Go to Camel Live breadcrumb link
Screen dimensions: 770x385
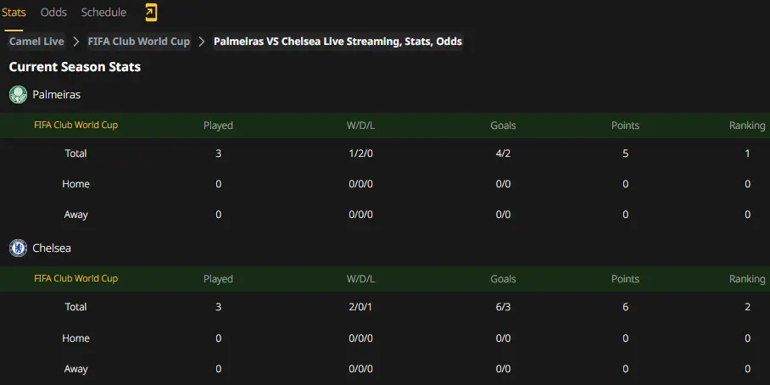click(36, 42)
